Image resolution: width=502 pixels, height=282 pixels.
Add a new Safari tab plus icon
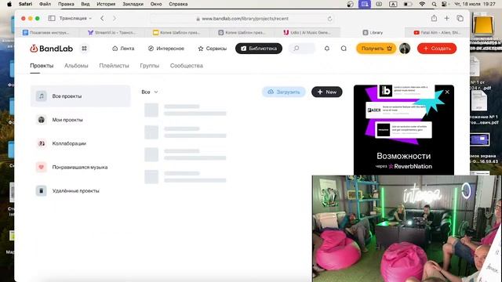click(x=446, y=18)
